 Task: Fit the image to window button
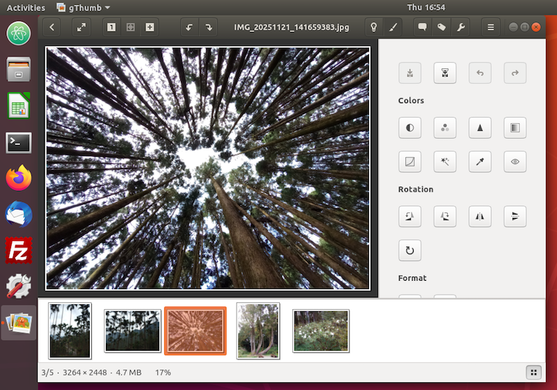[x=131, y=27]
